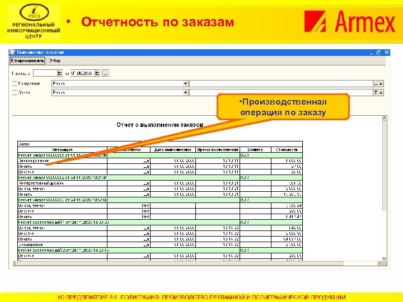Open the Отбор filter command
The height and width of the screenshot is (302, 403).
55,60
